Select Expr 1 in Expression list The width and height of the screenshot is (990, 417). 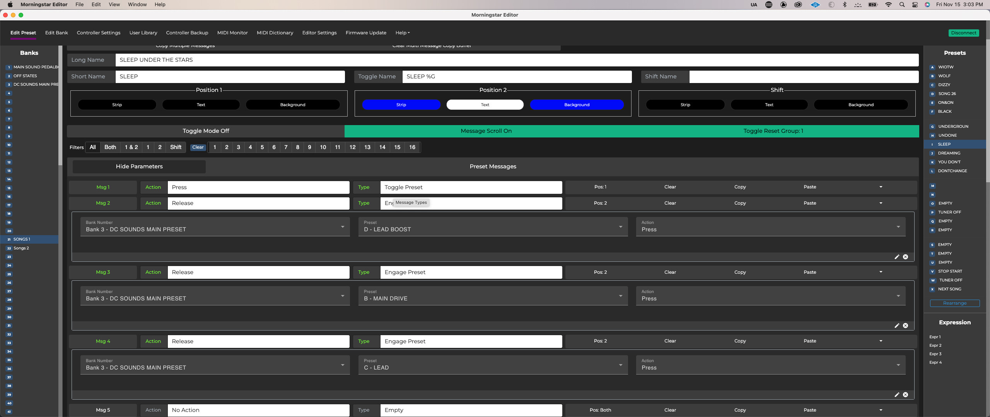935,337
